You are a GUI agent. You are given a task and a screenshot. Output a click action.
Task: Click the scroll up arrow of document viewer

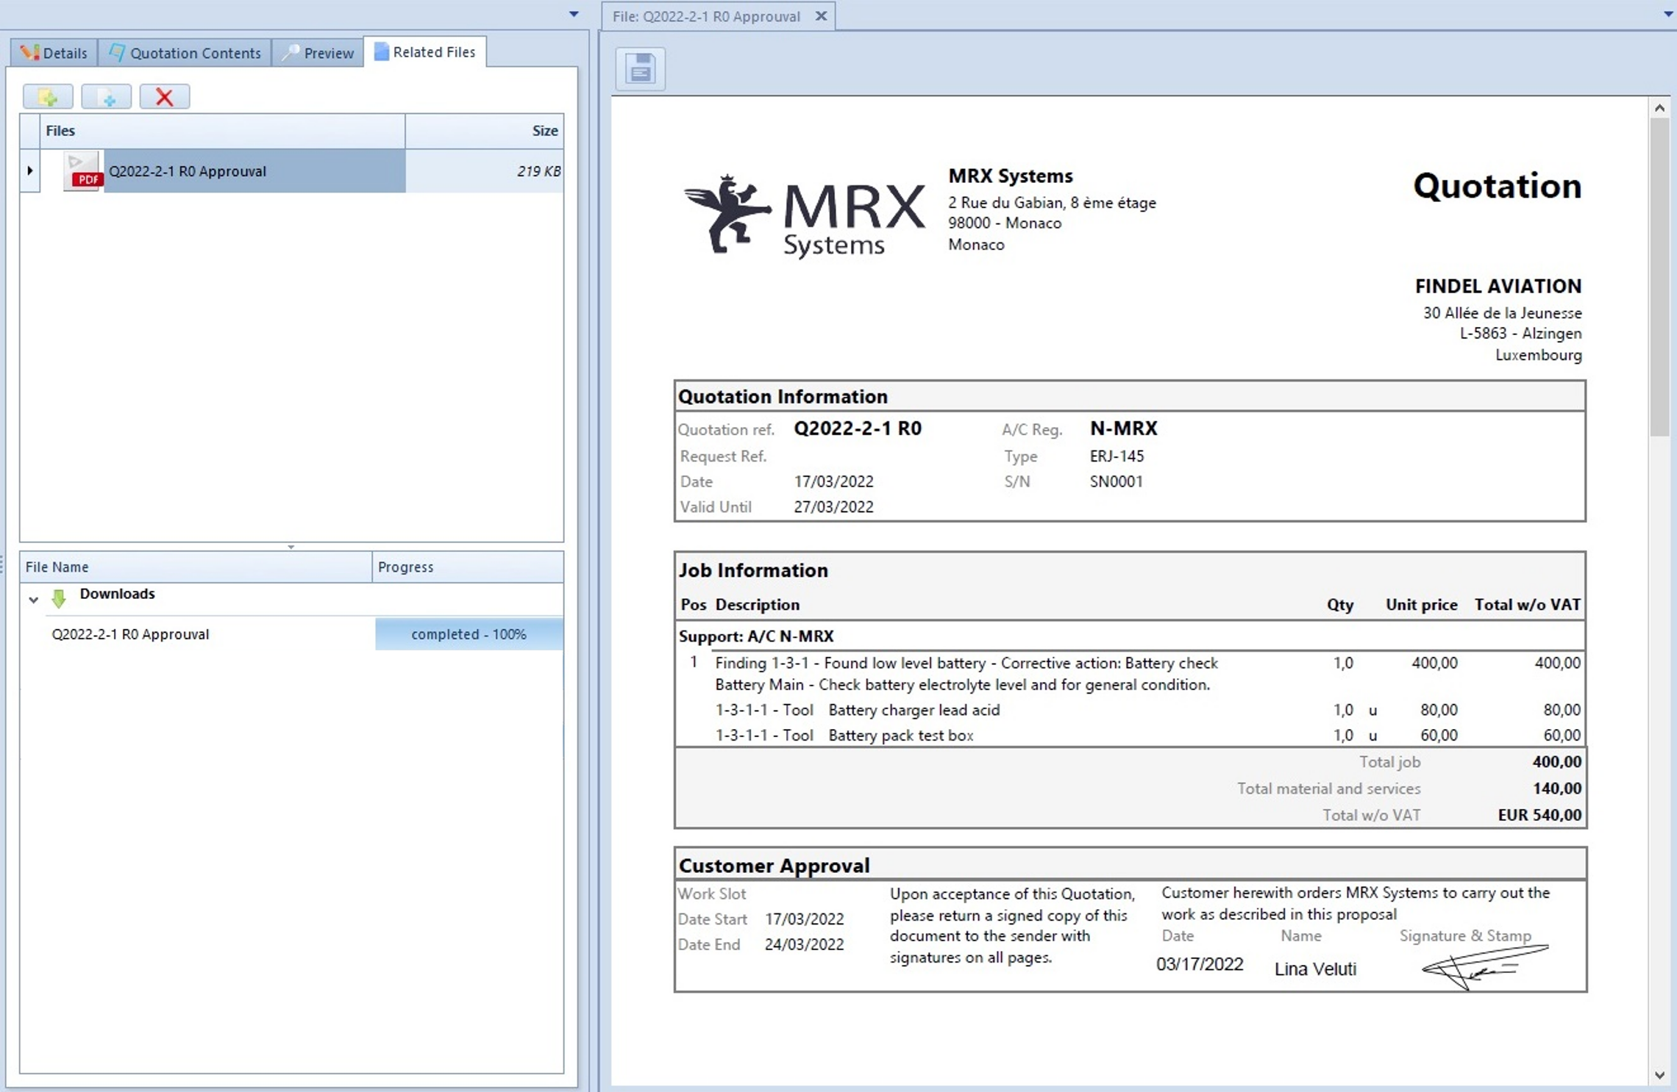(x=1659, y=108)
